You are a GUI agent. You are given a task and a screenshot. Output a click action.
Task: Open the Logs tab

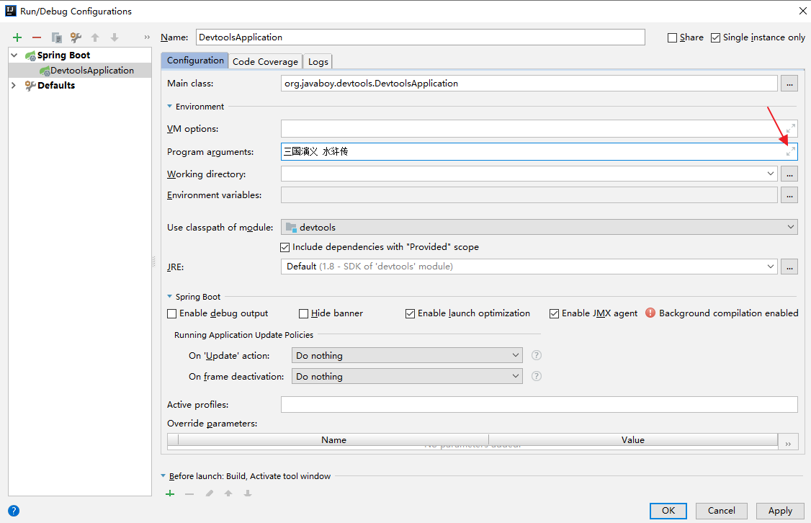coord(318,61)
